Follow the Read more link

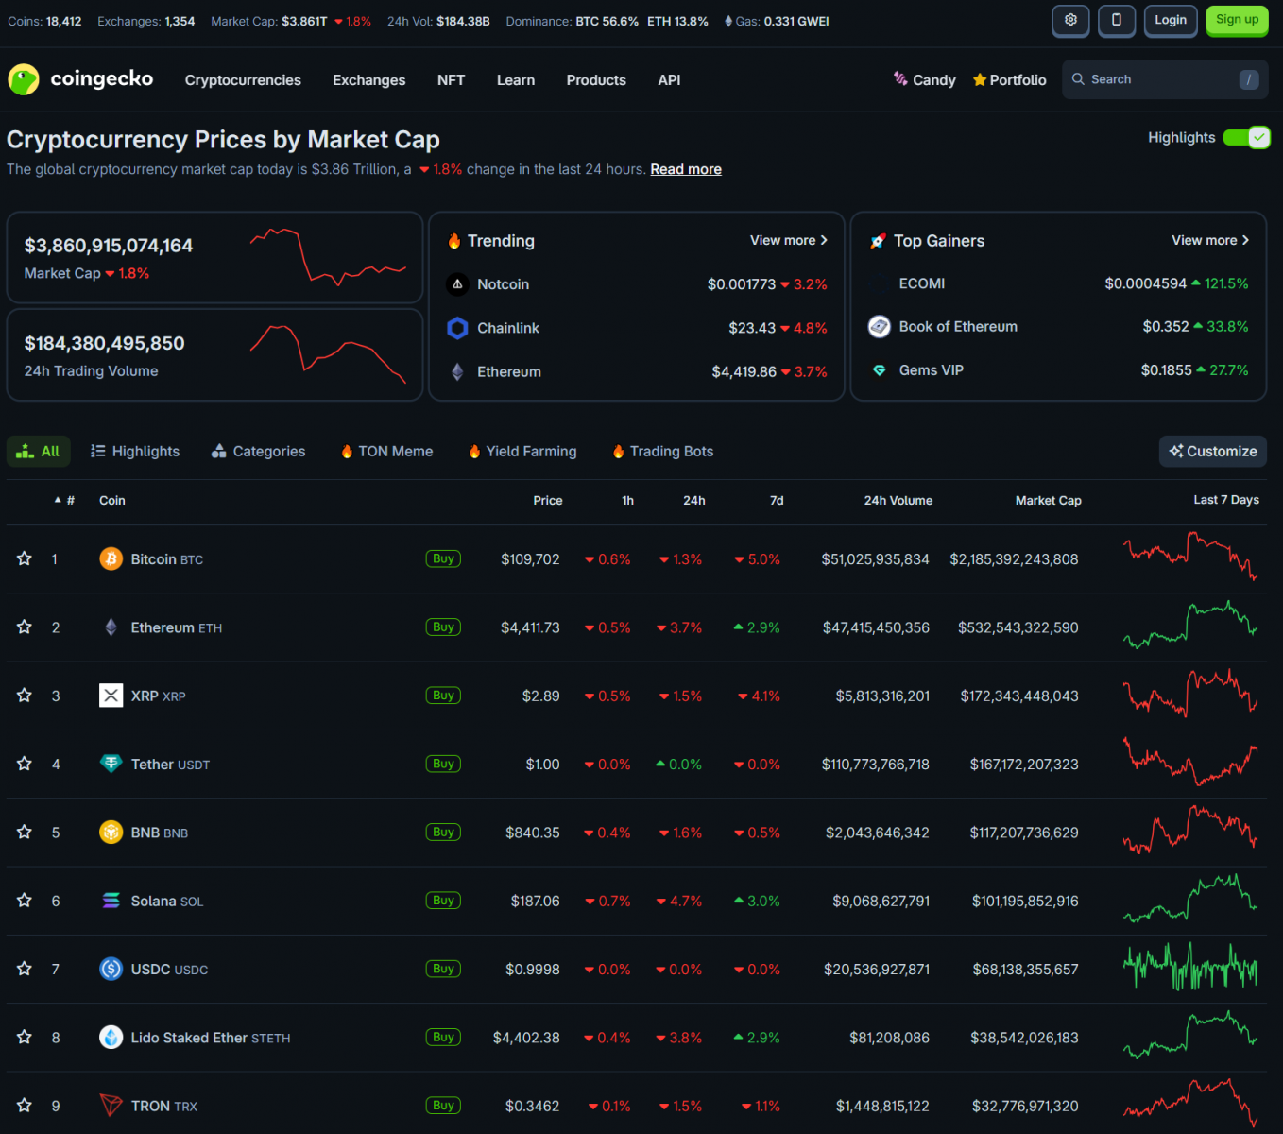pos(685,169)
